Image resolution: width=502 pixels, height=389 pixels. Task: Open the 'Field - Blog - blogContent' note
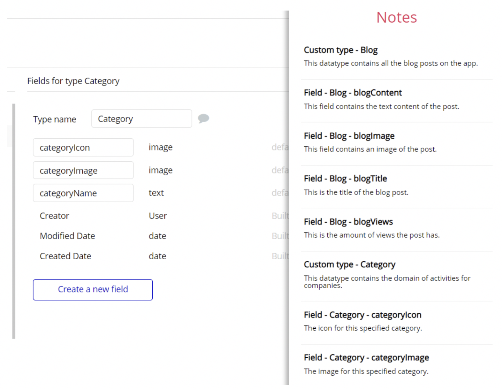(353, 93)
